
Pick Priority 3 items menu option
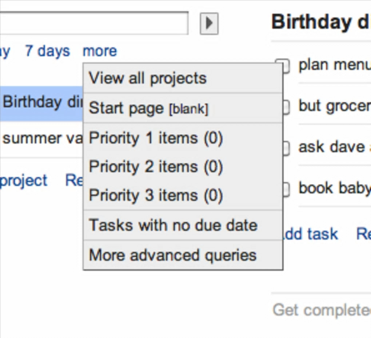(156, 196)
